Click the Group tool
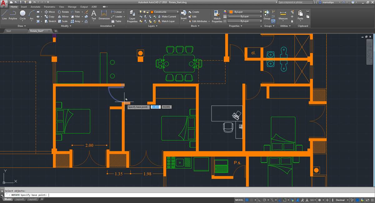375x203 pixels. coord(267,15)
